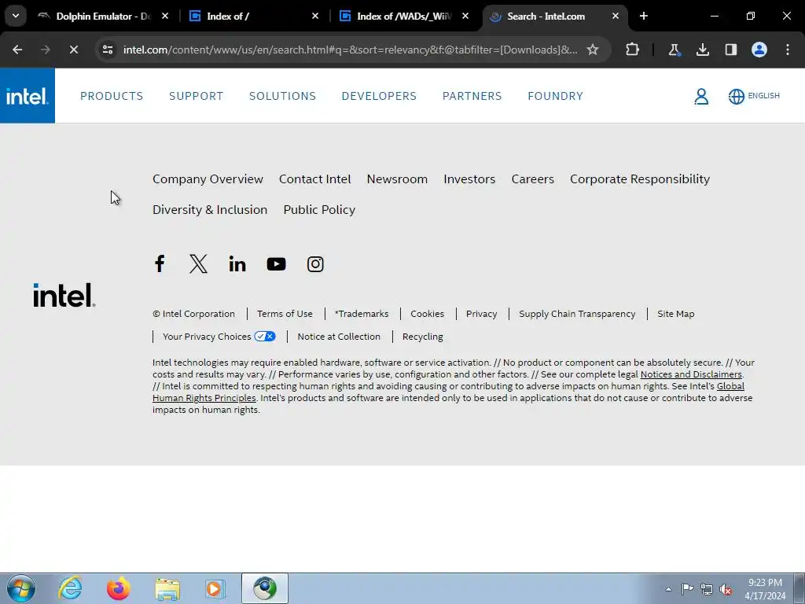This screenshot has width=805, height=604.
Task: Open Intel's YouTube icon
Action: click(276, 264)
